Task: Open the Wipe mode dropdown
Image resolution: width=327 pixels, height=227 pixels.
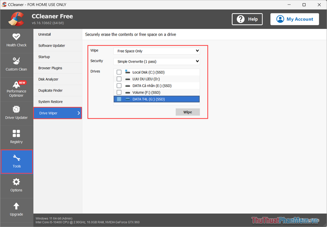Action: (156, 51)
